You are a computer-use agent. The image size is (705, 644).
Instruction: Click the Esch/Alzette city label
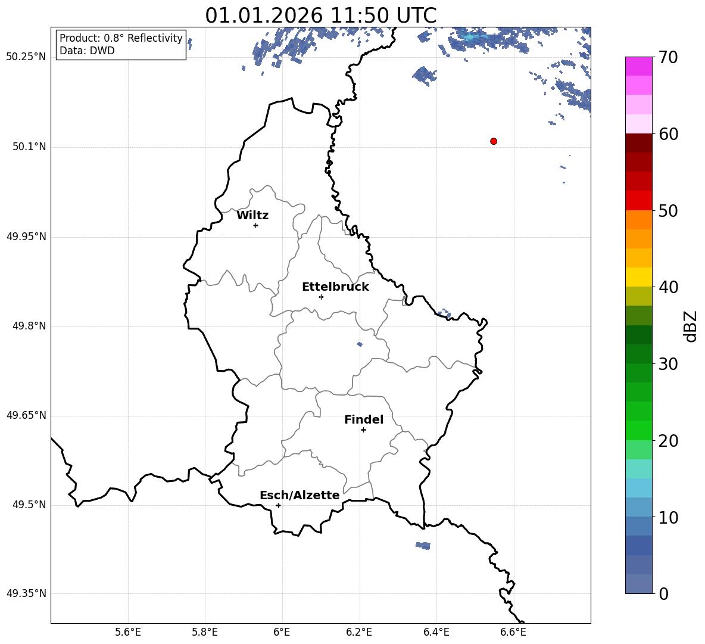tap(300, 495)
